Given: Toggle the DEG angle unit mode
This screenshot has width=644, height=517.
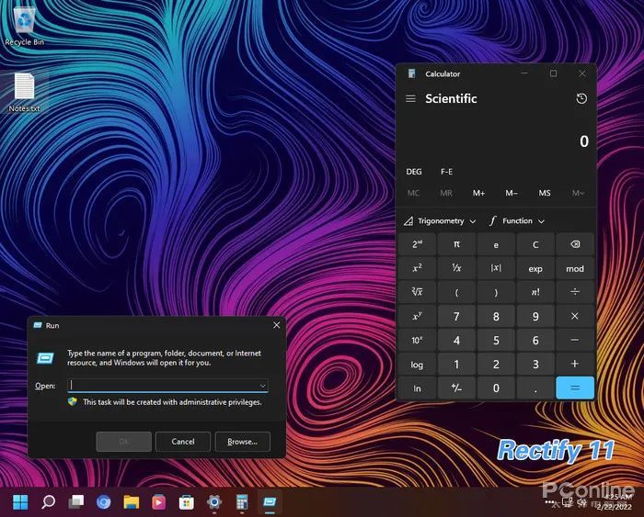Looking at the screenshot, I should click(x=414, y=172).
